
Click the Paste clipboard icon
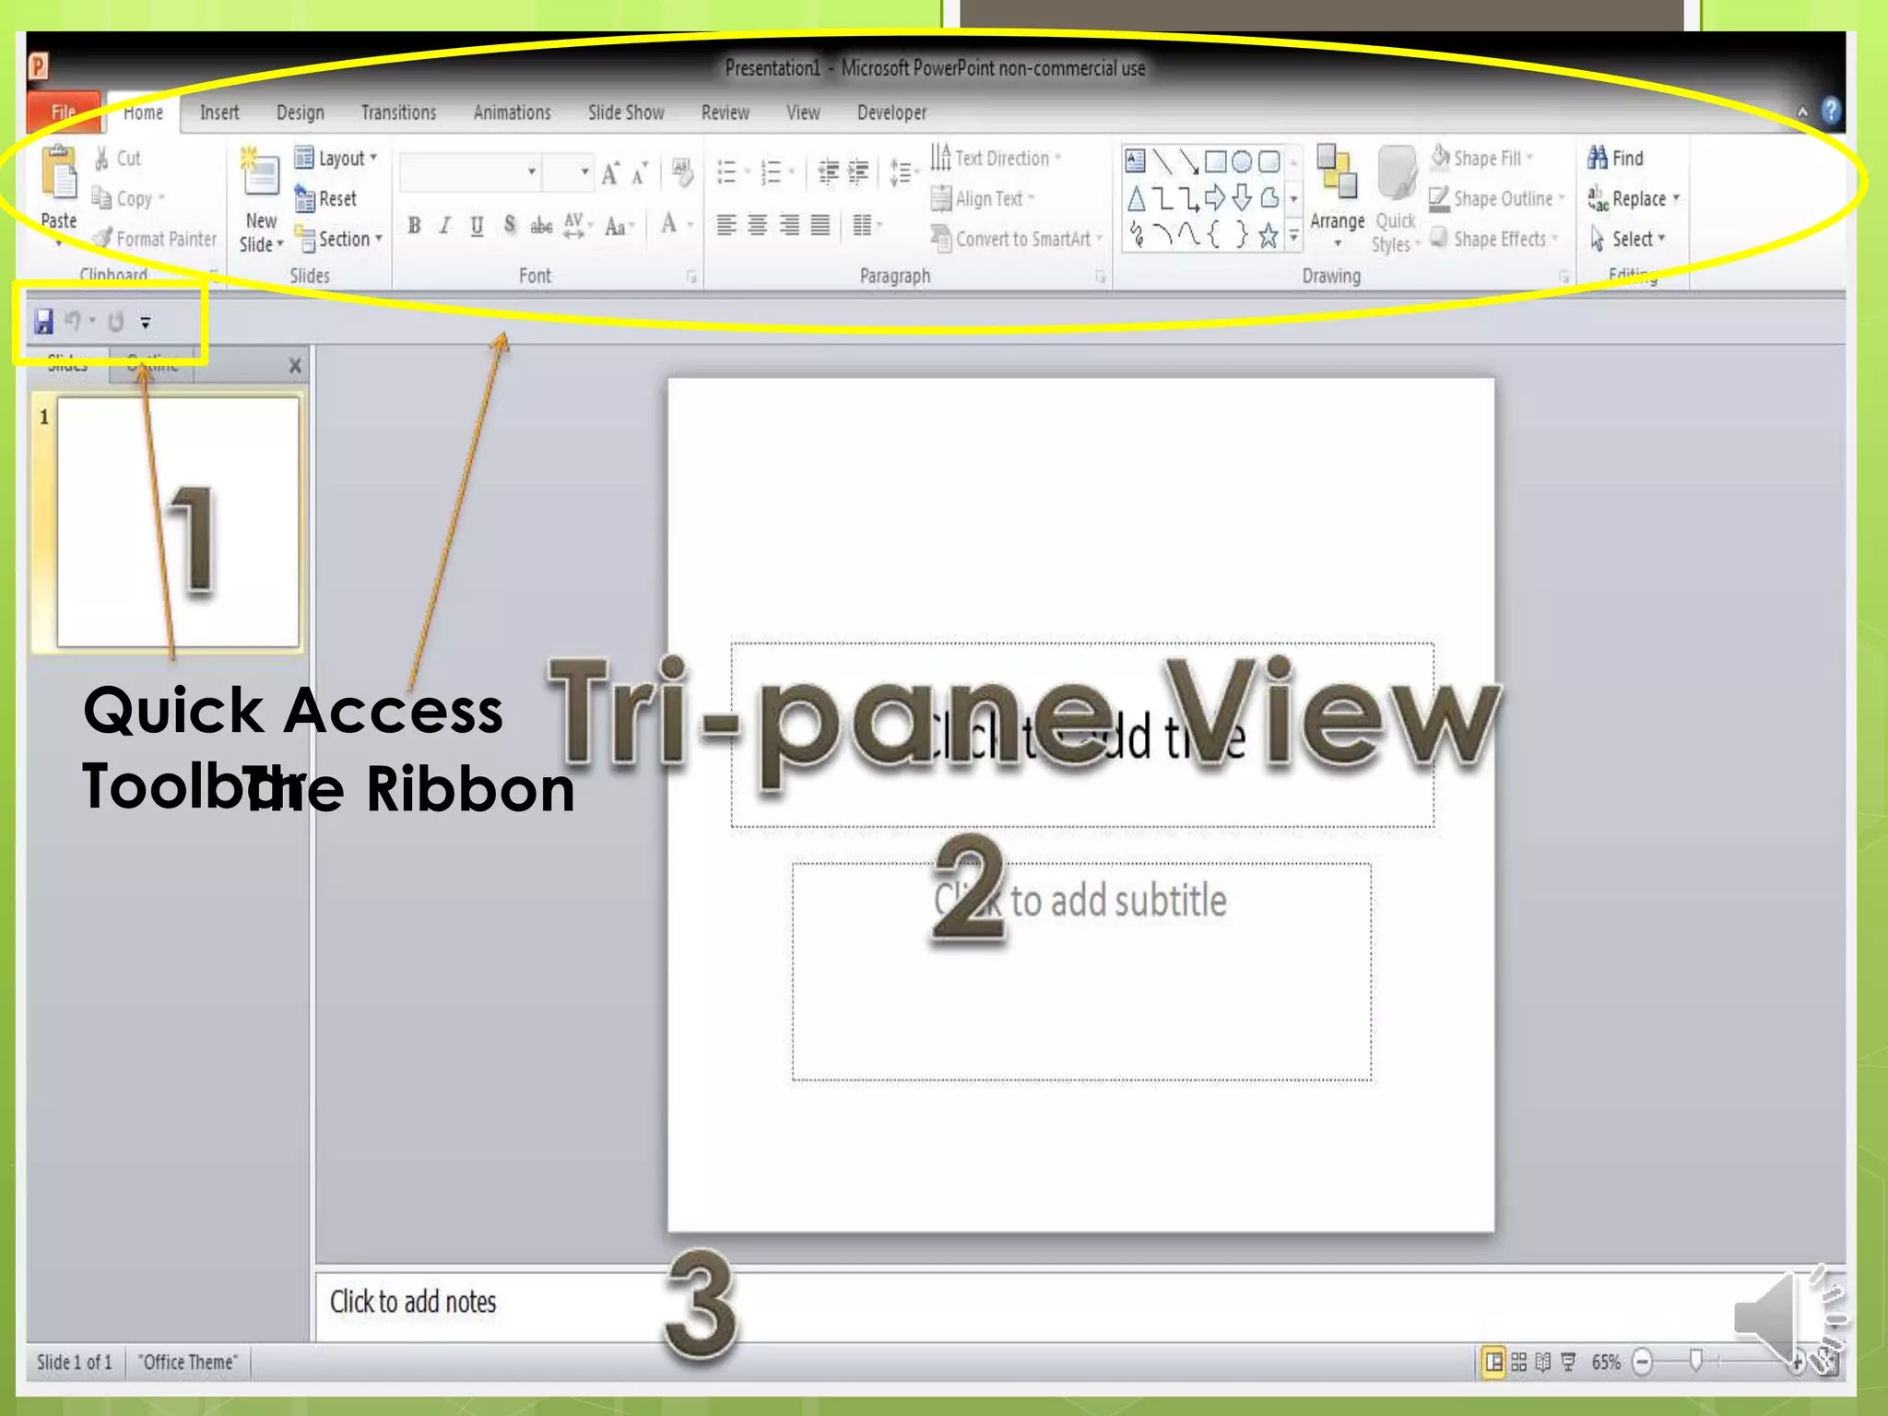pos(59,173)
